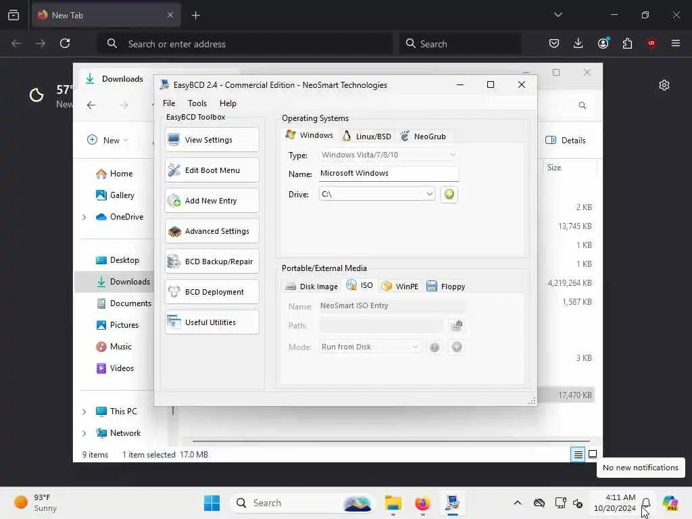Open OneDrive in Explorer sidebar
Image resolution: width=692 pixels, height=519 pixels.
click(x=120, y=217)
